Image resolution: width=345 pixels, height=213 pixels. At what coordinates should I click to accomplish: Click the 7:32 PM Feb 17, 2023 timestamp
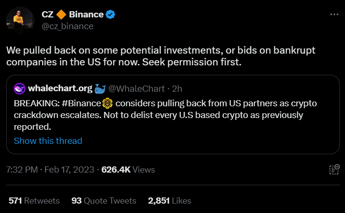tap(49, 170)
